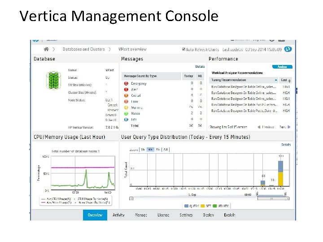This screenshot has width=323, height=242.
Task: Open Databases and Clusters breadcrumb
Action: point(83,49)
